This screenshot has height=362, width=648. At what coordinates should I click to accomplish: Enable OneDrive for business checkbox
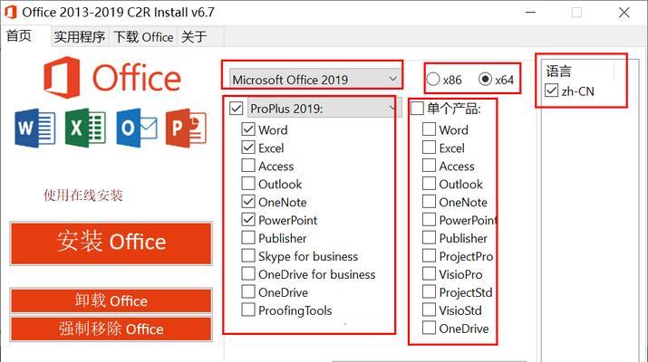pyautogui.click(x=248, y=273)
